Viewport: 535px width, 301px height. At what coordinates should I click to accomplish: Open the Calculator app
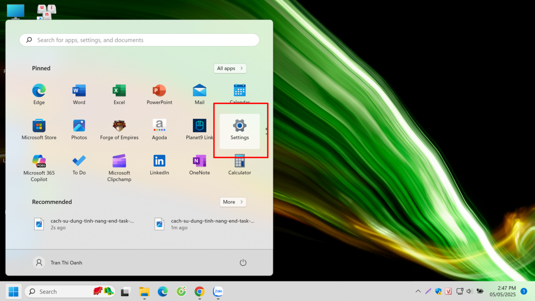coord(239,165)
